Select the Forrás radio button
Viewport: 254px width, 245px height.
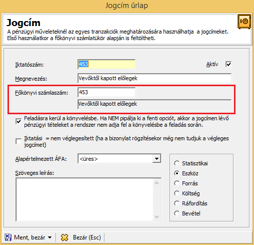tap(176, 183)
